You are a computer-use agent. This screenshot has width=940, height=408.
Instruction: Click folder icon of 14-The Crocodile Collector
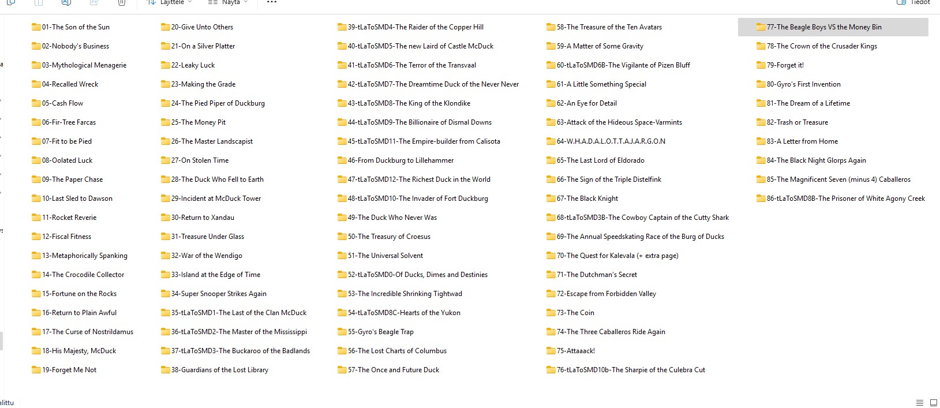(36, 275)
